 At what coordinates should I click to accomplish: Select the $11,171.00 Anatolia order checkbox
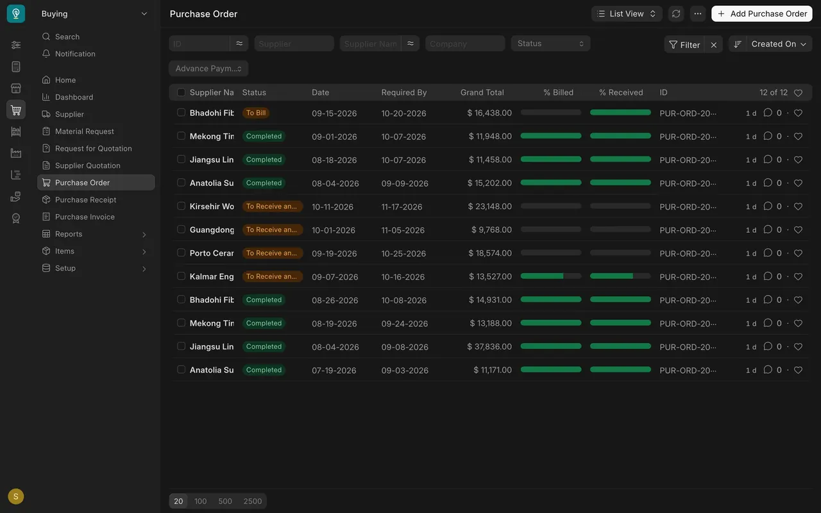(182, 369)
